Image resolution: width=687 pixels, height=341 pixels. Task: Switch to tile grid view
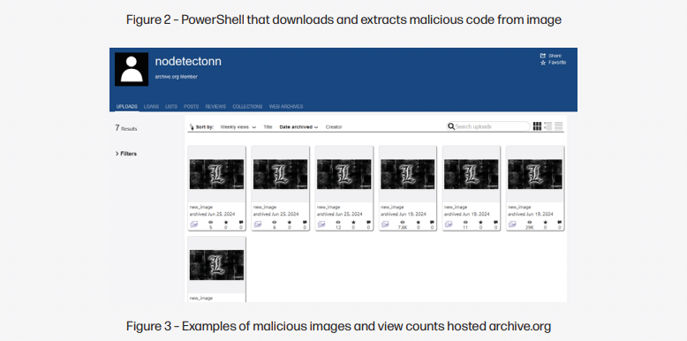coord(537,126)
